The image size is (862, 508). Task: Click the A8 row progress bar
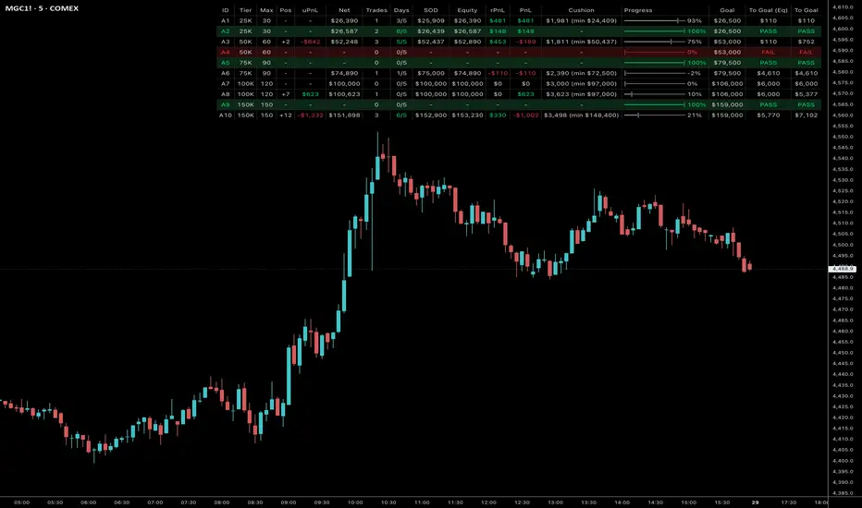pyautogui.click(x=654, y=94)
